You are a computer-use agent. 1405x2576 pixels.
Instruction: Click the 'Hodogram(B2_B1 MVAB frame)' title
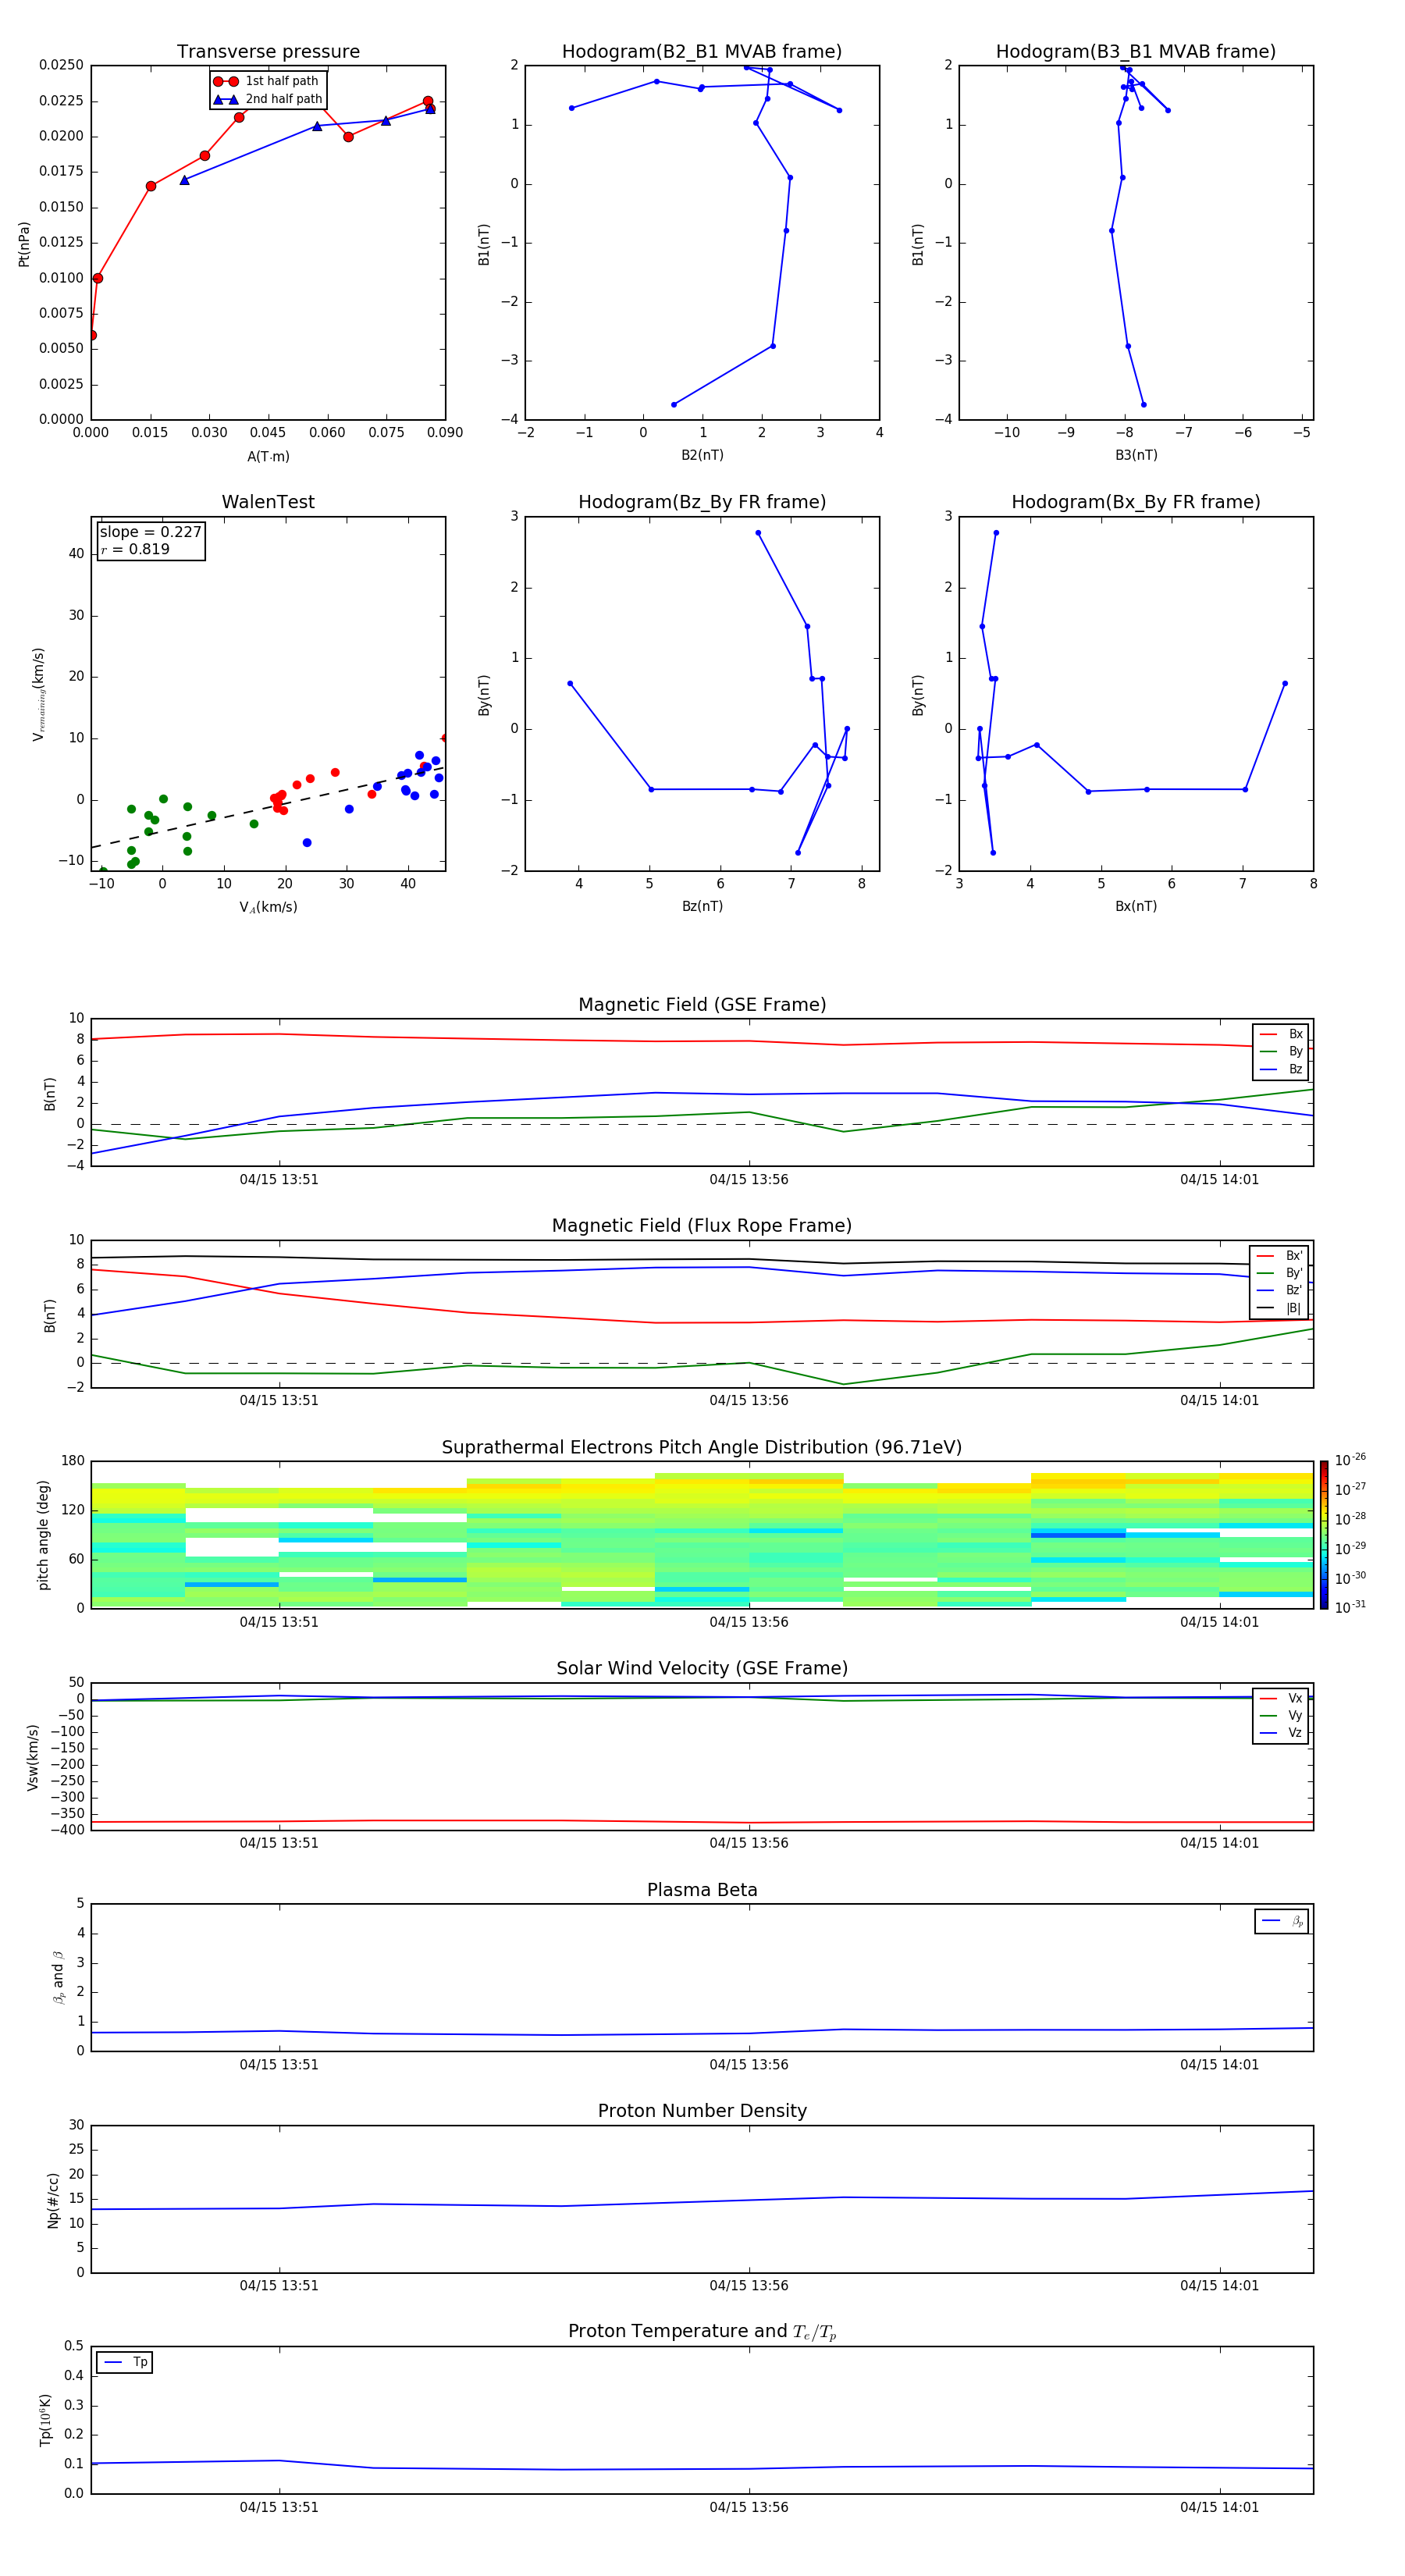click(702, 52)
